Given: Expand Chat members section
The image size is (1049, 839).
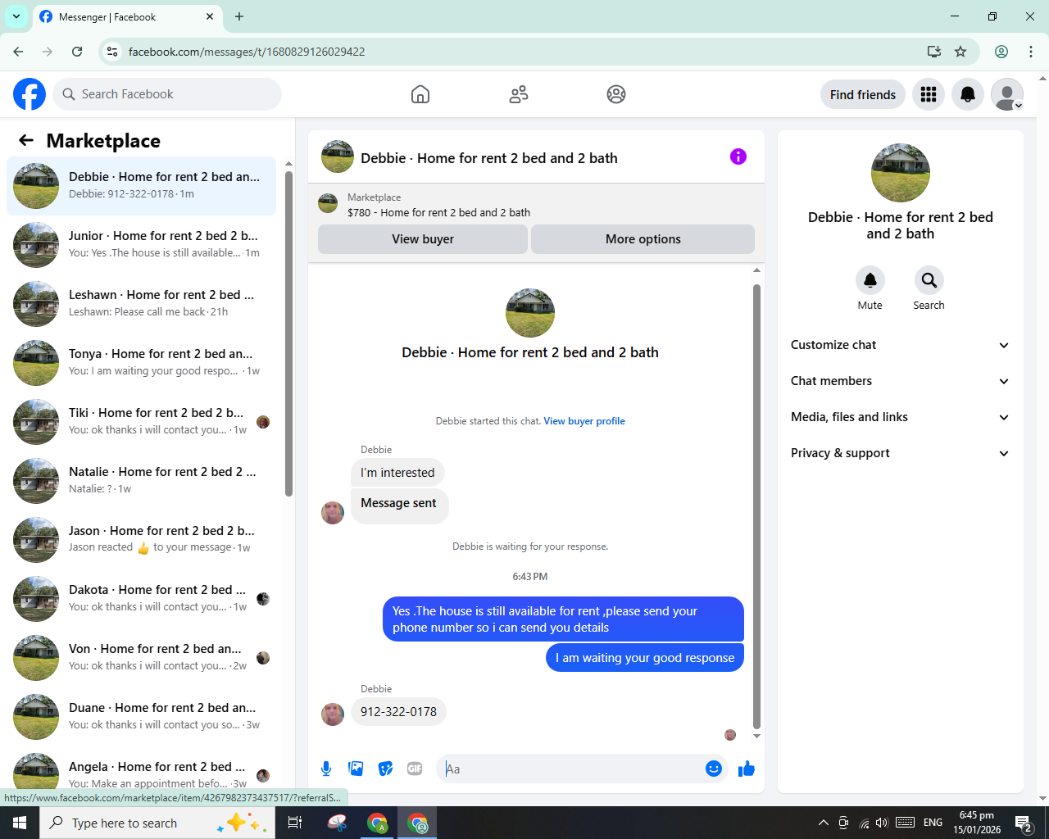Looking at the screenshot, I should (900, 381).
